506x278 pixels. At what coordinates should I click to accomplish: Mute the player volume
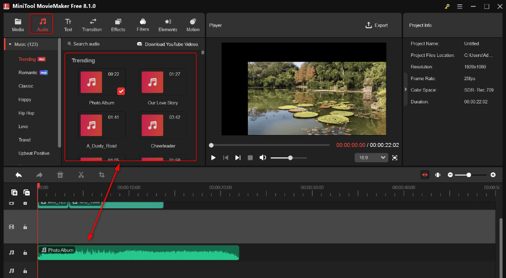pyautogui.click(x=263, y=158)
